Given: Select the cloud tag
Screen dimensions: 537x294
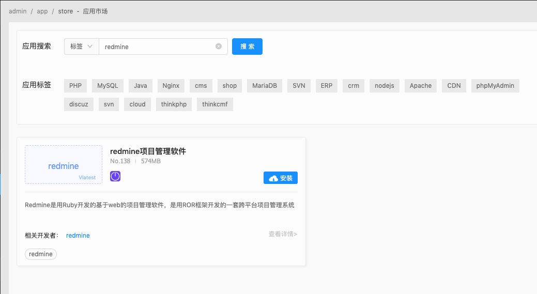Looking at the screenshot, I should tap(137, 104).
